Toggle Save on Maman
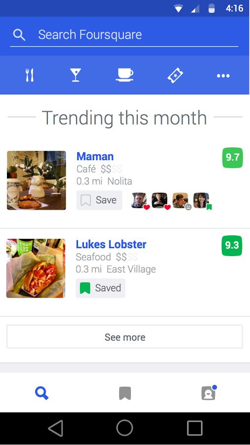 [99, 200]
